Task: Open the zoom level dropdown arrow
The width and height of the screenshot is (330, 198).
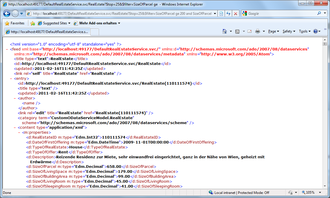Action: 320,192
